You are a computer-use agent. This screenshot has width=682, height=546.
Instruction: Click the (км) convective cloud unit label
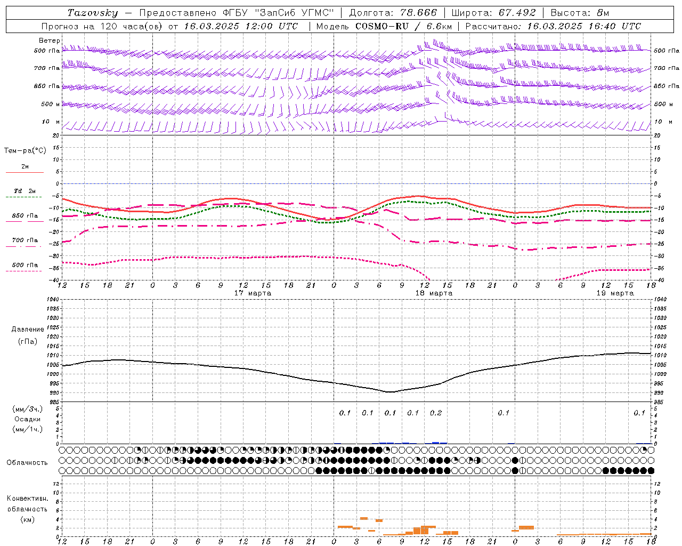click(28, 519)
